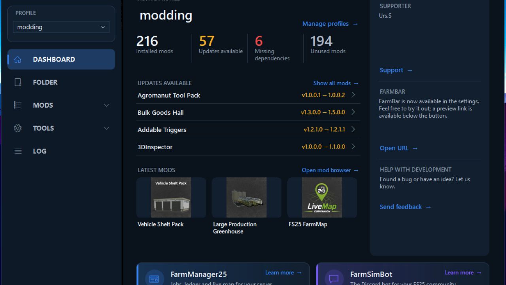Click the Show all mods link
The width and height of the screenshot is (506, 285).
(x=336, y=83)
